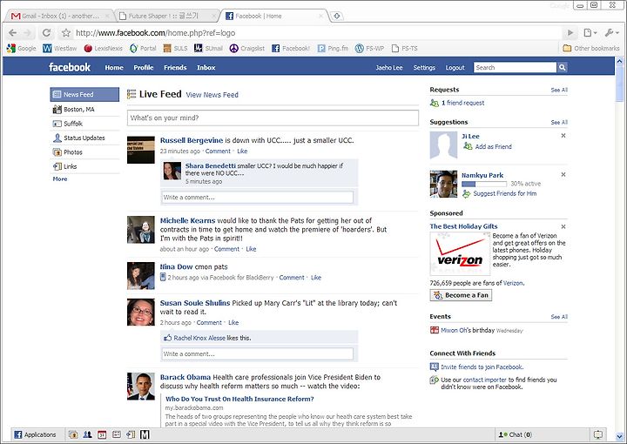Switch to the Future Shaper tab
The height and width of the screenshot is (444, 627).
[166, 16]
